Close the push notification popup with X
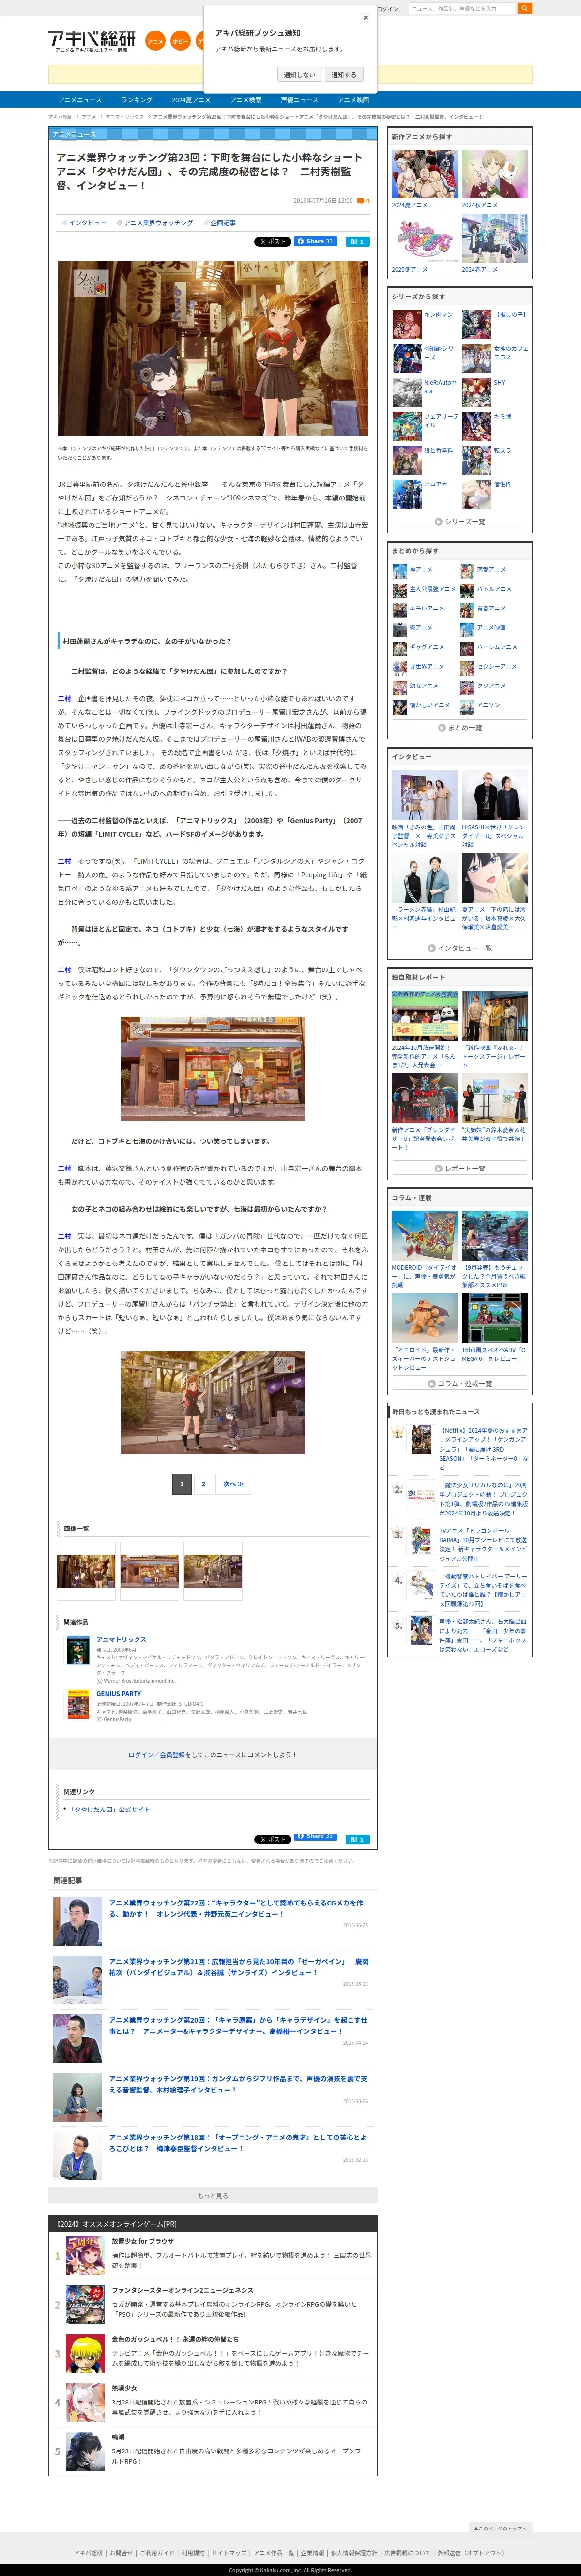Screen dimensions: 581x2576 (x=365, y=17)
